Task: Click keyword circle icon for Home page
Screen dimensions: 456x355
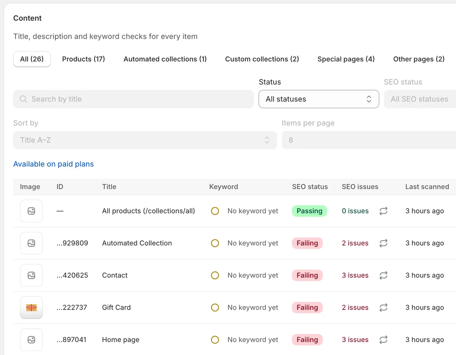Action: click(x=215, y=340)
